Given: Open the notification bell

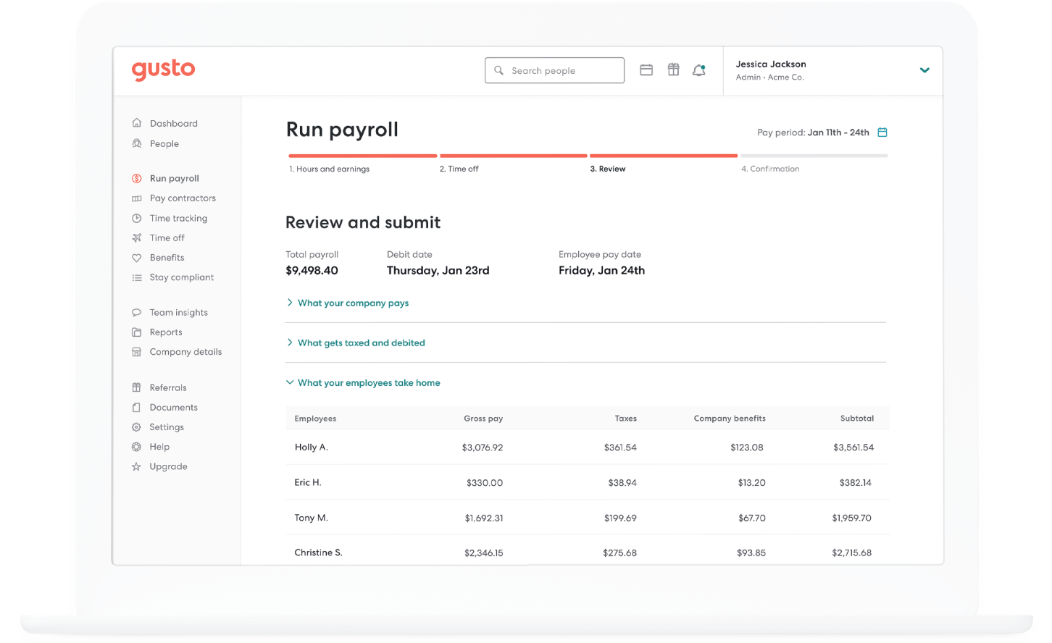Looking at the screenshot, I should point(698,70).
